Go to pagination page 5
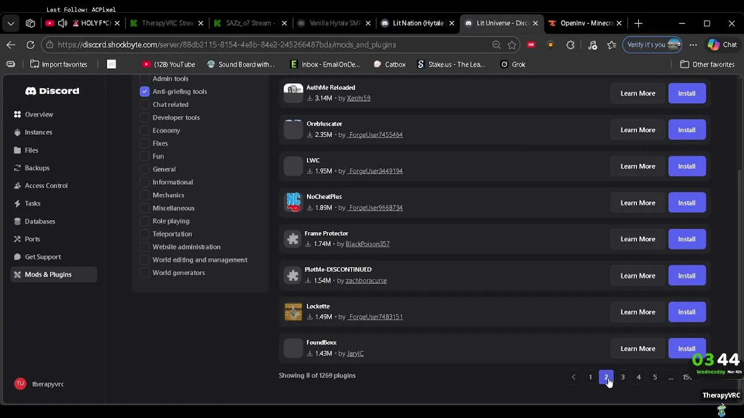The image size is (744, 418). click(x=655, y=377)
